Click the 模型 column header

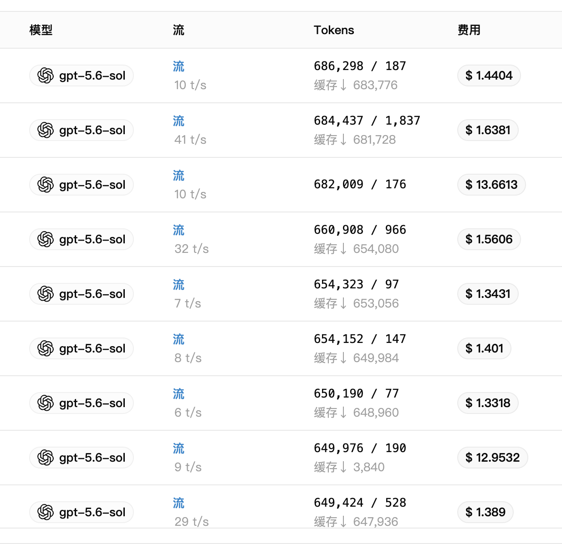point(41,30)
